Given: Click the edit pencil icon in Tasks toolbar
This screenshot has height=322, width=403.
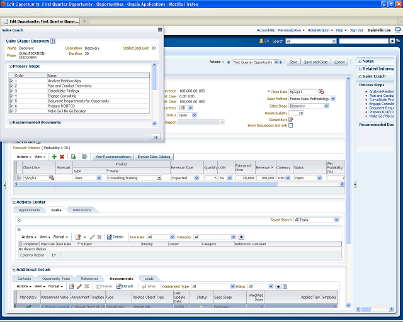Looking at the screenshot, I should tap(93, 236).
